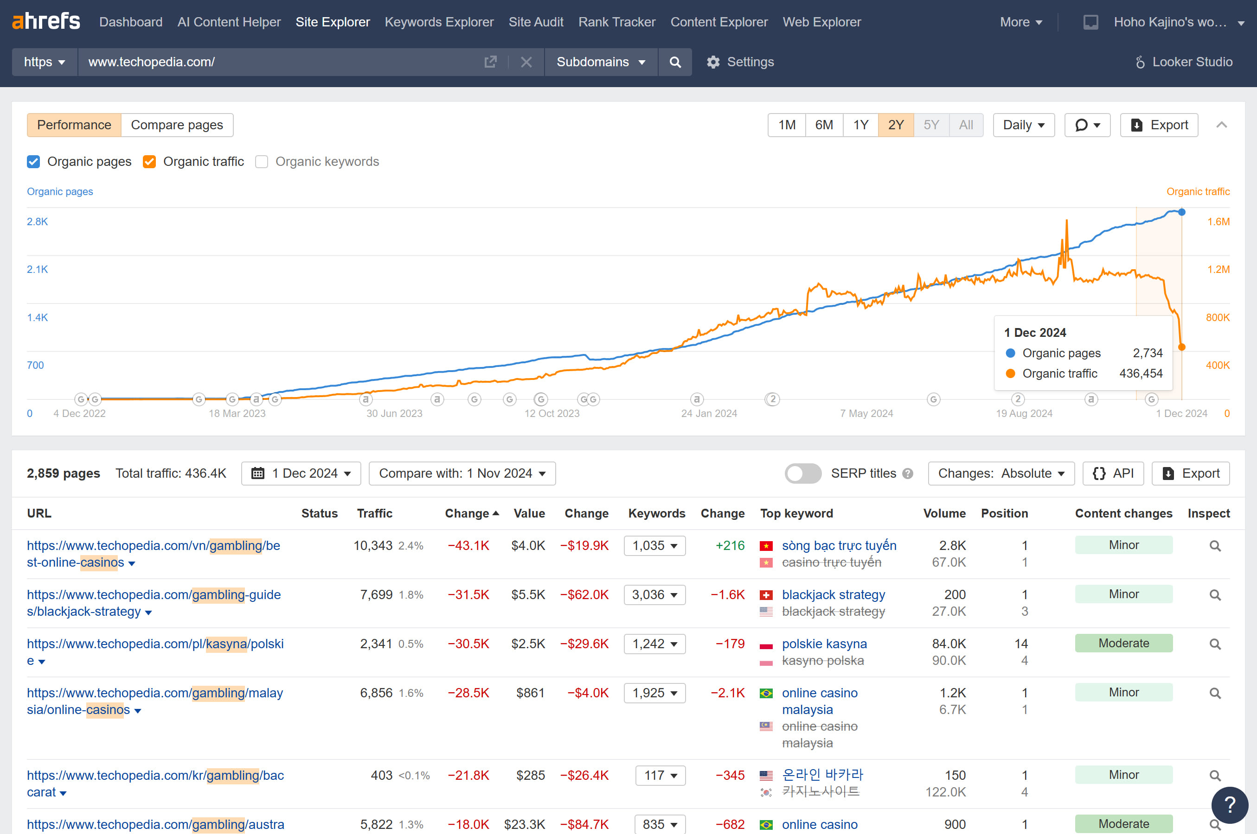
Task: Open the Daily granularity dropdown
Action: pyautogui.click(x=1023, y=125)
